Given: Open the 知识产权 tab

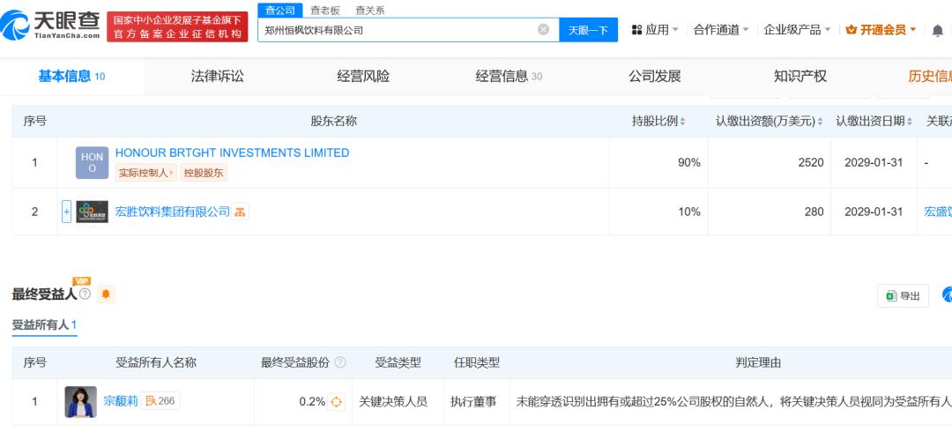Looking at the screenshot, I should click(x=800, y=77).
